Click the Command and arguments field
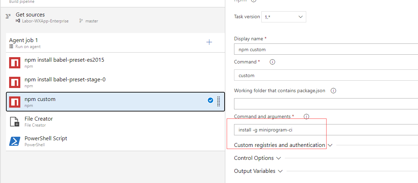The width and height of the screenshot is (418, 183). click(x=326, y=130)
